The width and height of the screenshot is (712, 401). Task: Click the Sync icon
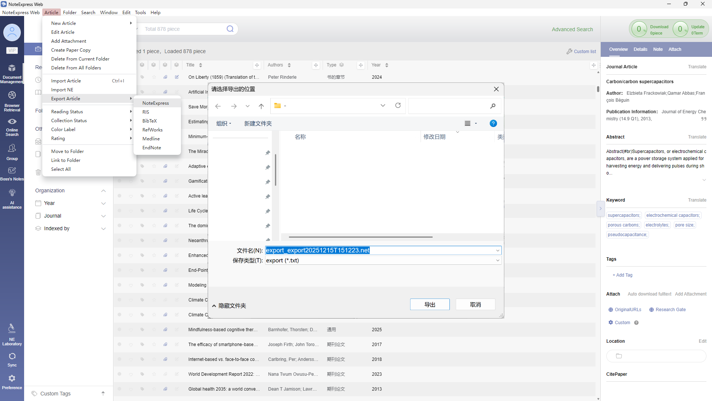(12, 356)
